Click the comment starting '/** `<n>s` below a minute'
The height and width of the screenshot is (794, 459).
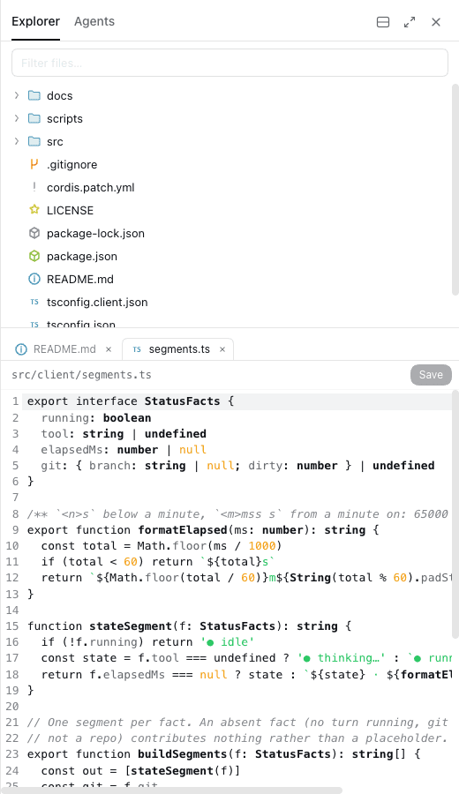237,514
